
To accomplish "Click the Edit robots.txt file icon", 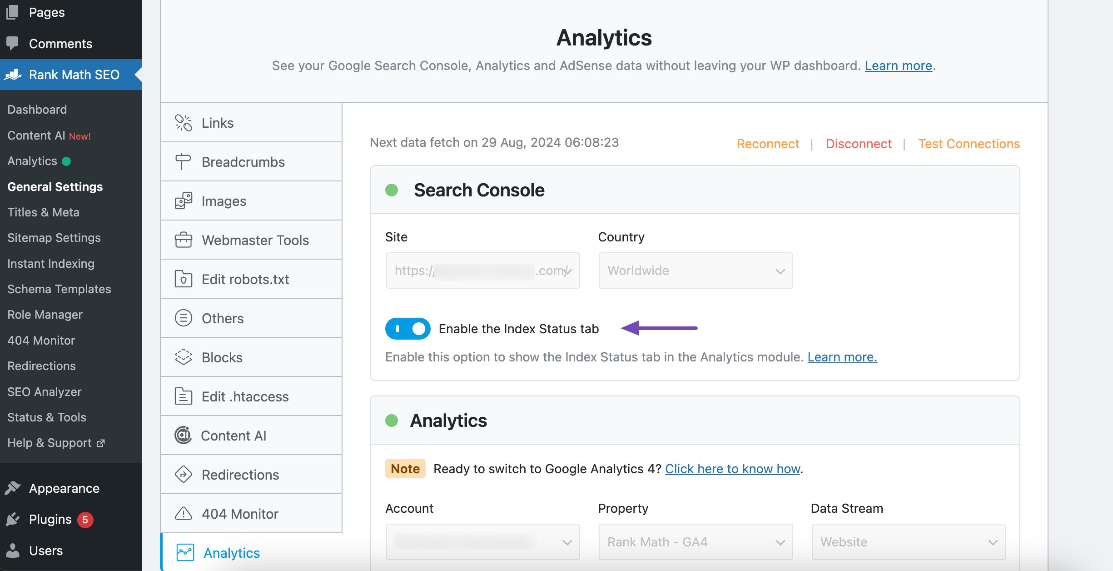I will (184, 279).
